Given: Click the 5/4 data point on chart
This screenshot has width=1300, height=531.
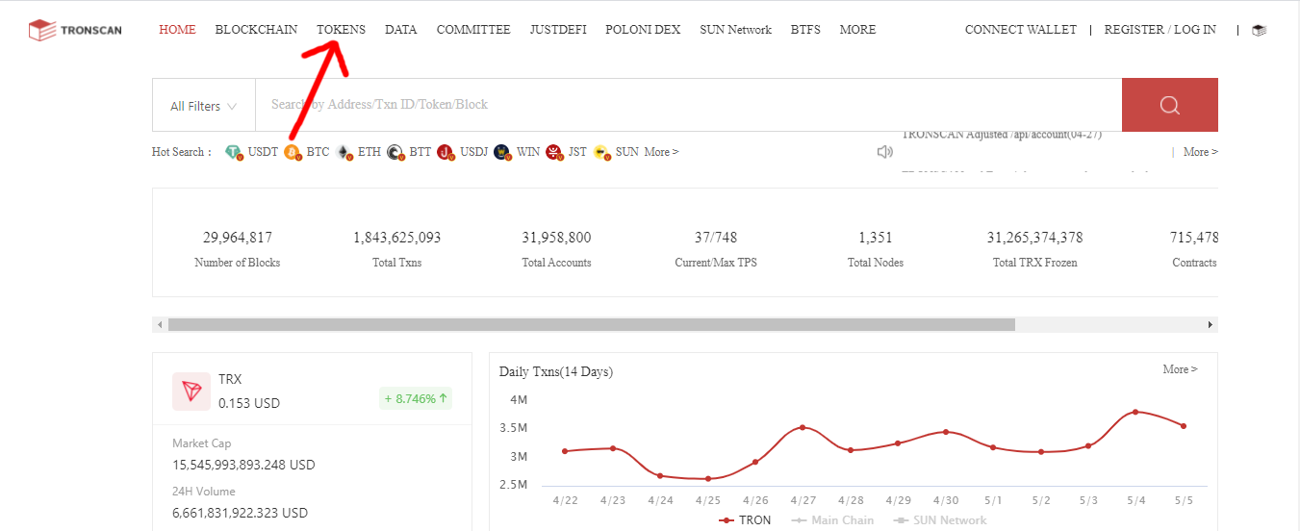Looking at the screenshot, I should [x=1135, y=412].
